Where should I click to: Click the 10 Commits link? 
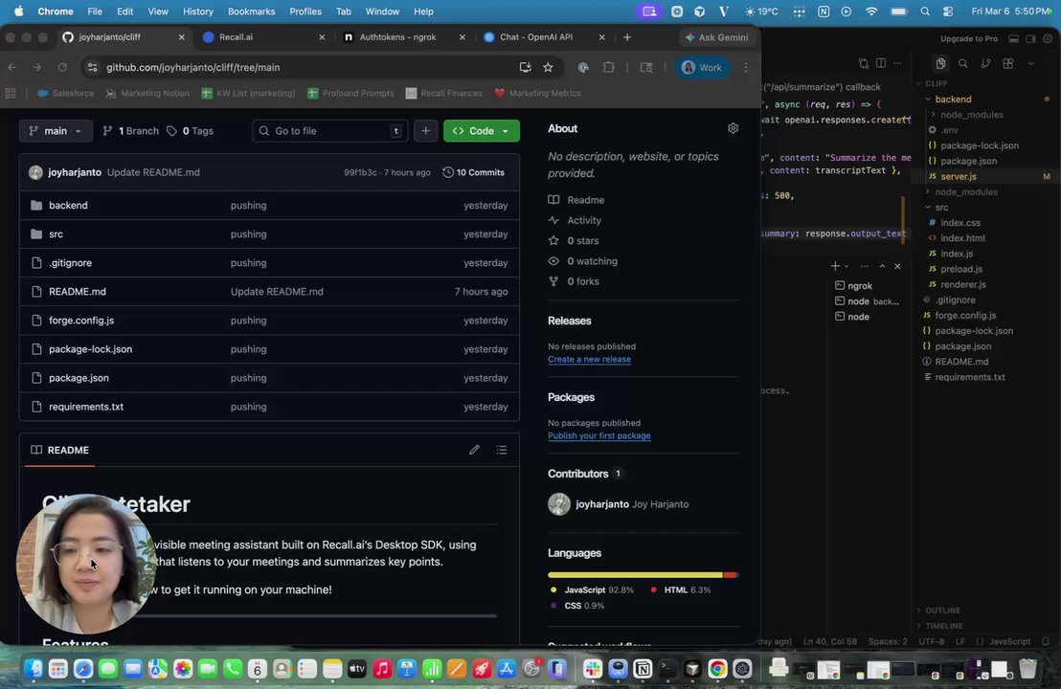[x=474, y=172]
